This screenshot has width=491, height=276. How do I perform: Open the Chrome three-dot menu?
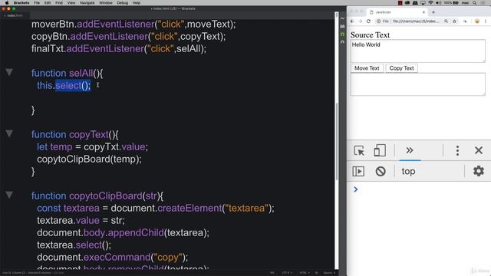[486, 21]
